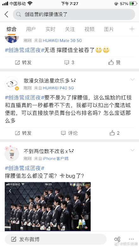Open the 散漫女孩追星欢乐多 profile avatar
Image resolution: width=139 pixels, height=247 pixels.
click(12, 83)
